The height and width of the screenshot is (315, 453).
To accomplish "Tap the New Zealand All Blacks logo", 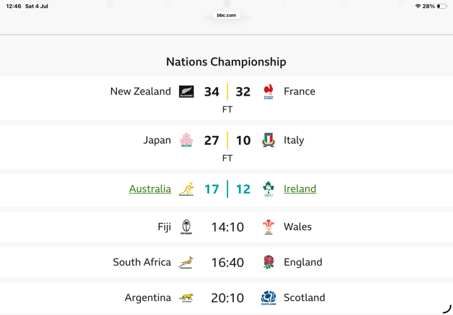I will tap(186, 91).
